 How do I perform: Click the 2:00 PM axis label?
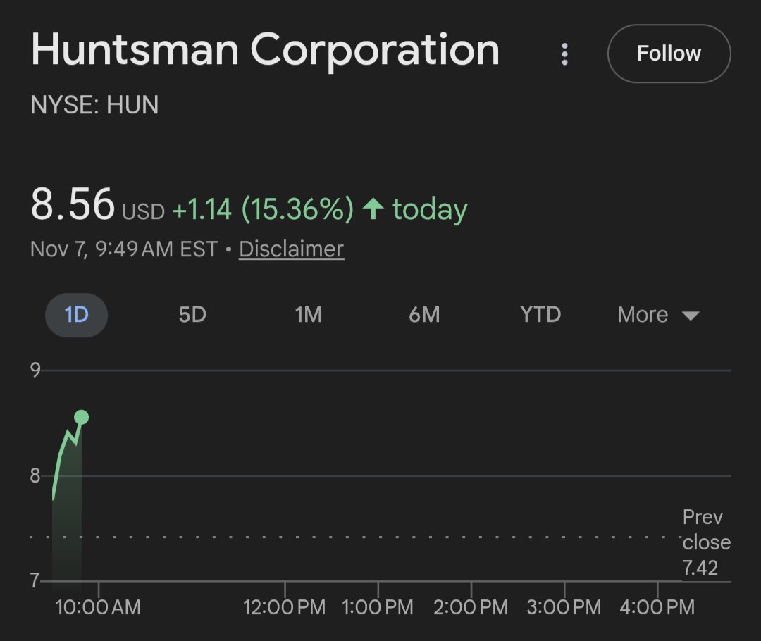pos(471,607)
